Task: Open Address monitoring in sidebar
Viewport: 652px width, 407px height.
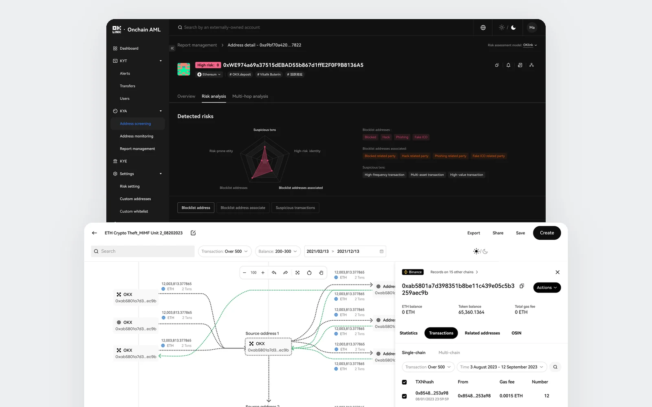Action: (137, 136)
